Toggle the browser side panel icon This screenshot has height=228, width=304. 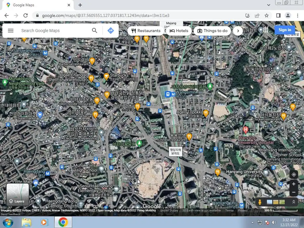[x=278, y=15]
